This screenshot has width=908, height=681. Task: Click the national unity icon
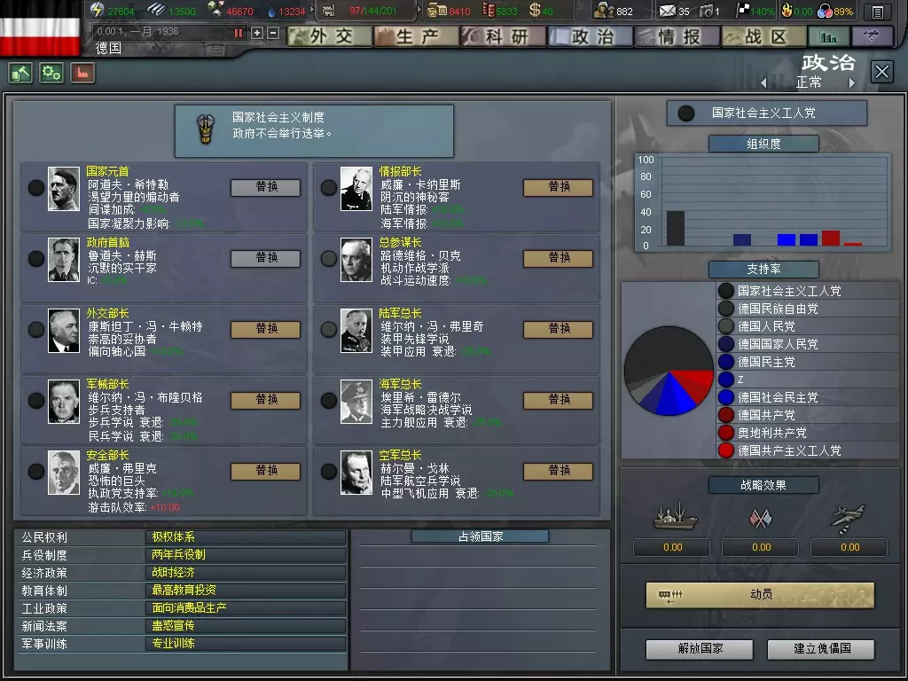[825, 11]
